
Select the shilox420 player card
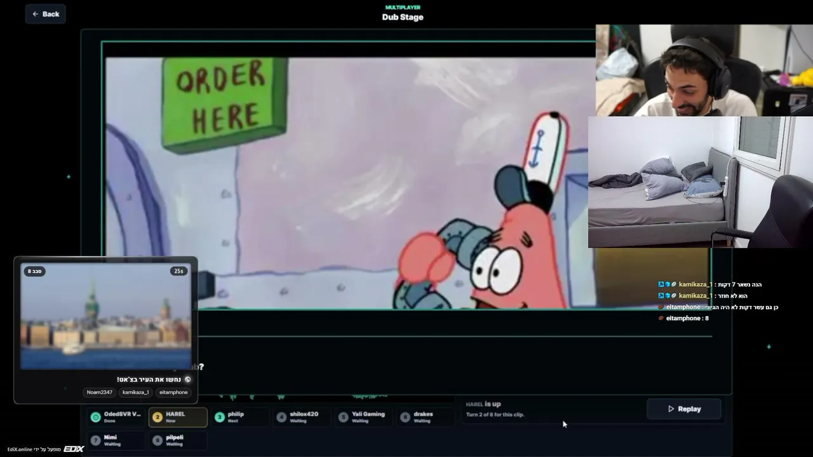coord(301,417)
